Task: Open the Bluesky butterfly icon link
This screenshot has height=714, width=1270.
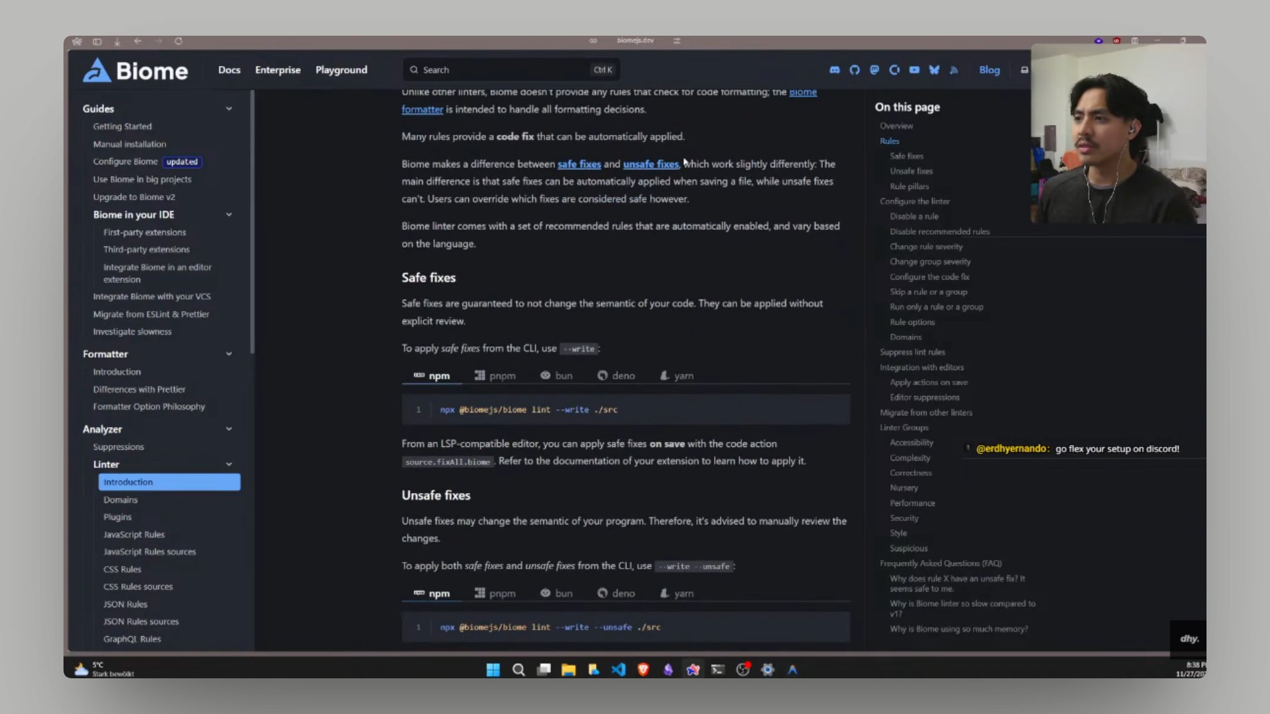Action: [934, 70]
